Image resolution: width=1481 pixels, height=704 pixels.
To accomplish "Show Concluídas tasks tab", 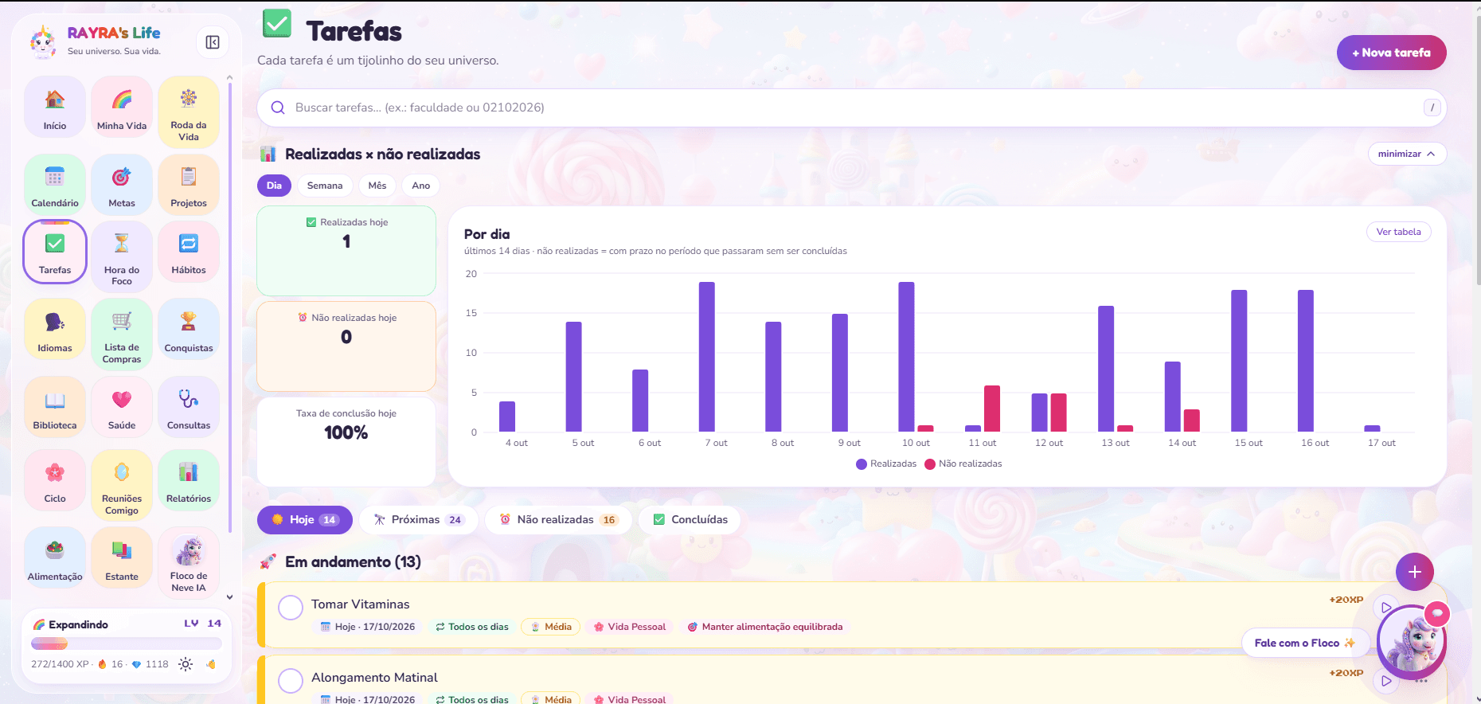I will pyautogui.click(x=690, y=520).
